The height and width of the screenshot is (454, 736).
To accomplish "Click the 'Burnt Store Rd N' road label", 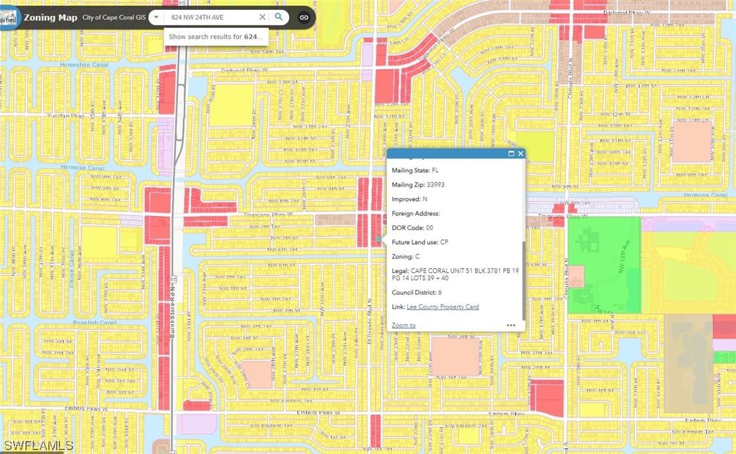I will pos(172,312).
